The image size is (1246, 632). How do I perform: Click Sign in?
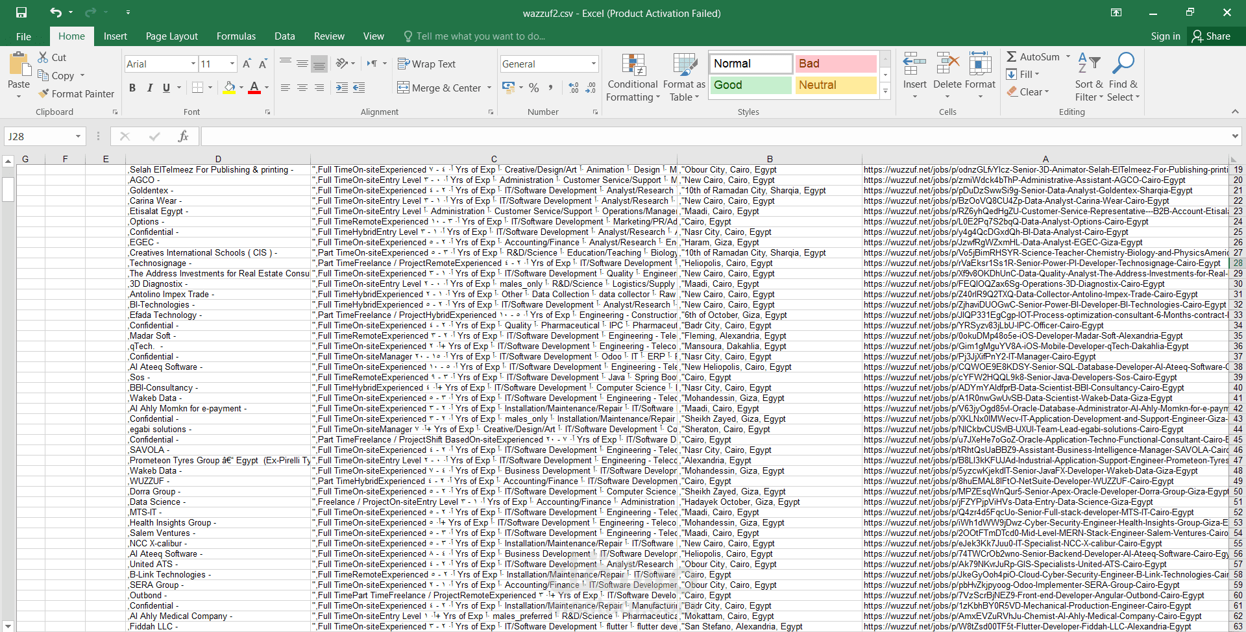pyautogui.click(x=1166, y=36)
